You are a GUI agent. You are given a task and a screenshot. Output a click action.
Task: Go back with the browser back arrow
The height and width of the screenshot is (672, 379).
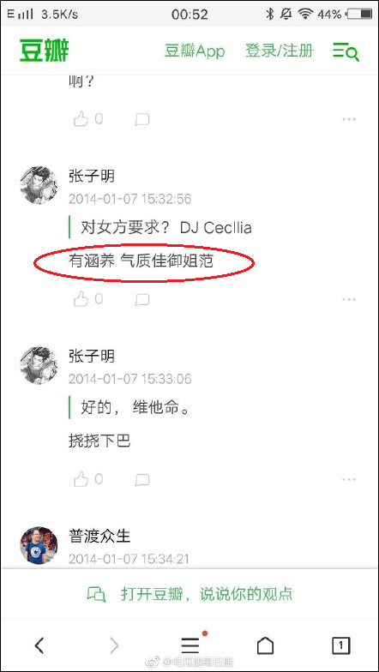click(39, 645)
